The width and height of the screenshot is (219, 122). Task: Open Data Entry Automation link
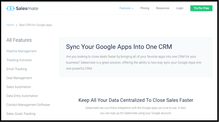[x=22, y=96]
